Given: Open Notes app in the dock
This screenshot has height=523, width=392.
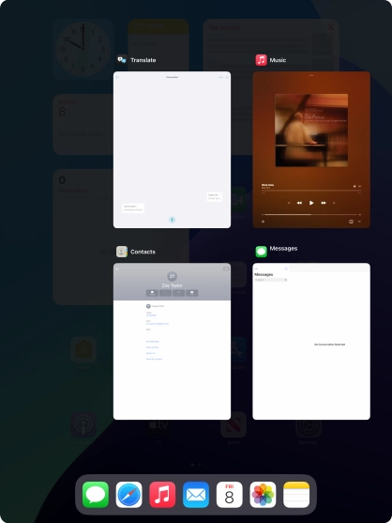Looking at the screenshot, I should 296,494.
